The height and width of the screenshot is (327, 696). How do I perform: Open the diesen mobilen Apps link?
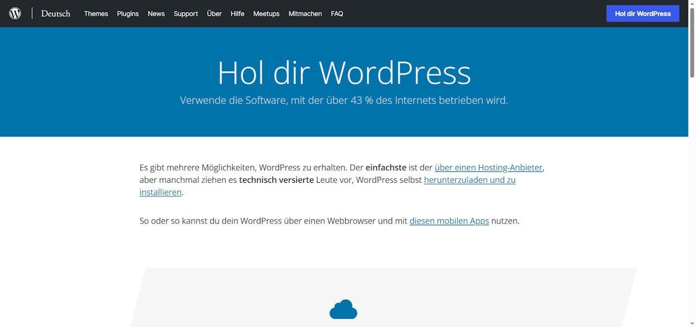449,221
